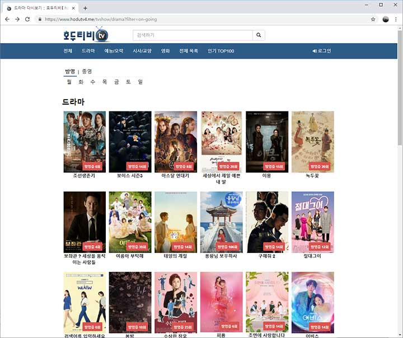403x338 pixels.
Task: Open the 드라마 navigation menu
Action: (x=88, y=51)
